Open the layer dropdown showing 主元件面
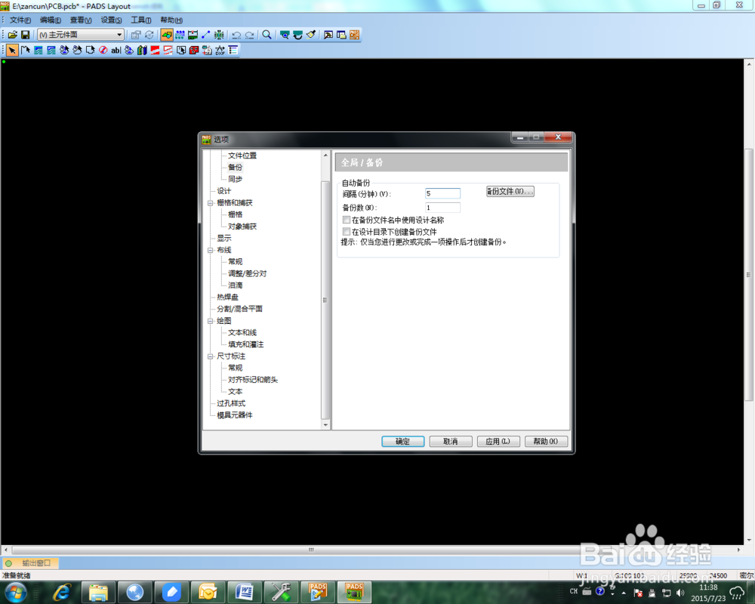The height and width of the screenshot is (604, 755). point(81,35)
